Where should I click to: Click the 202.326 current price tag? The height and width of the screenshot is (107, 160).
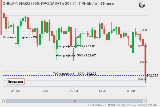pyautogui.click(x=153, y=75)
